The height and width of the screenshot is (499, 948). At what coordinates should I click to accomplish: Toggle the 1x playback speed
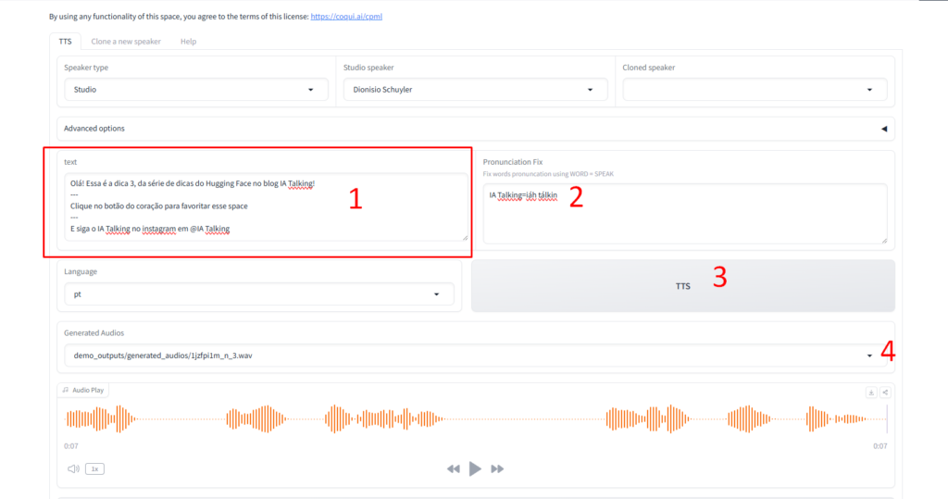click(x=94, y=469)
